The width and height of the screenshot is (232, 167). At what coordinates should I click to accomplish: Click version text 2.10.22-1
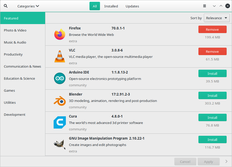pyautogui.click(x=137, y=139)
